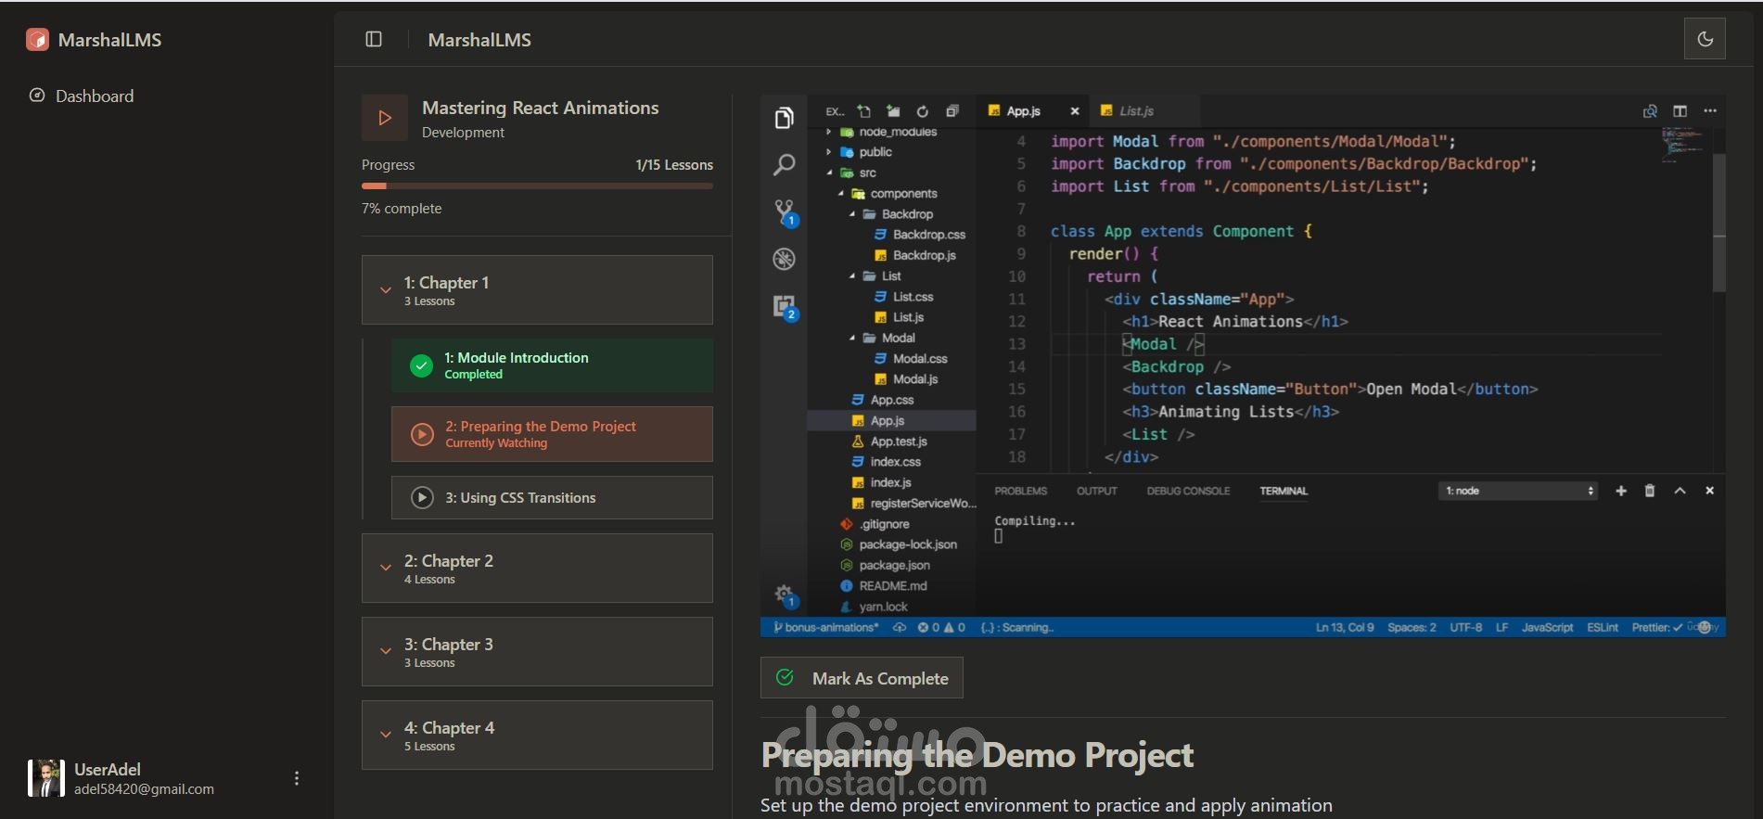1763x819 pixels.
Task: Switch theme with the moon icon
Action: 1705,39
